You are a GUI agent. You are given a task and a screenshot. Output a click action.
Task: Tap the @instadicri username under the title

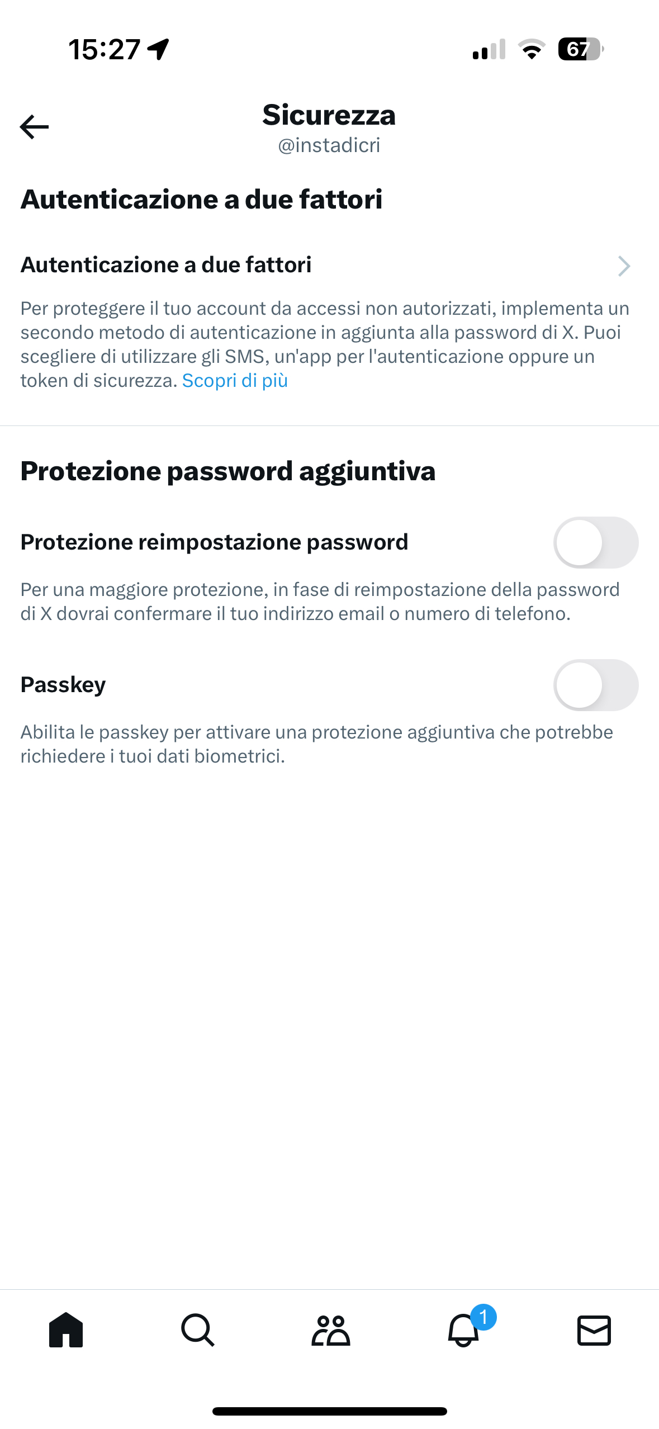329,145
